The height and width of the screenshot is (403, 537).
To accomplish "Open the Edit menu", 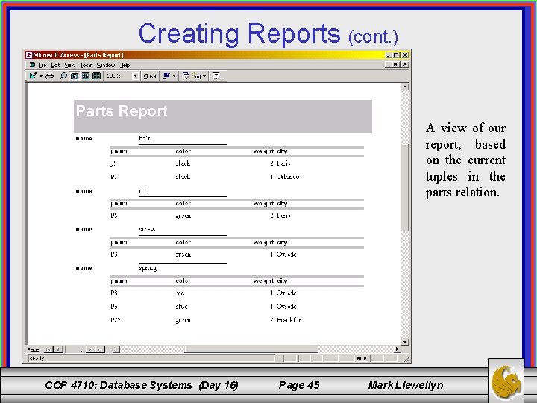I will click(55, 65).
